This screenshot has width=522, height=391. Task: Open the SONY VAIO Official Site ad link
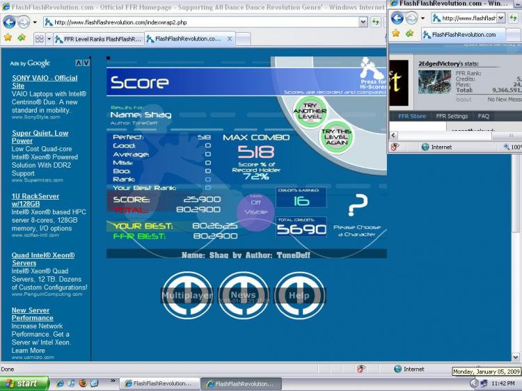[45, 82]
